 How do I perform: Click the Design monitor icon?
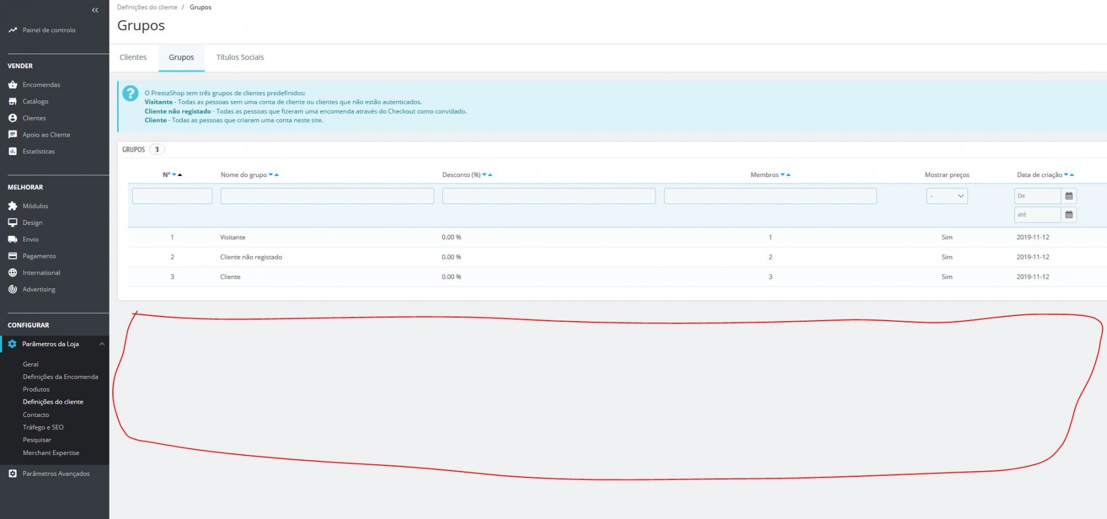point(13,223)
